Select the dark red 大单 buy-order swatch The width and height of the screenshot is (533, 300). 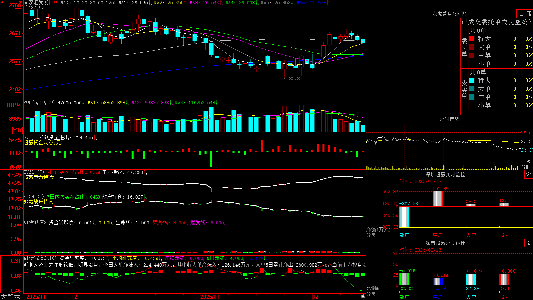472,47
